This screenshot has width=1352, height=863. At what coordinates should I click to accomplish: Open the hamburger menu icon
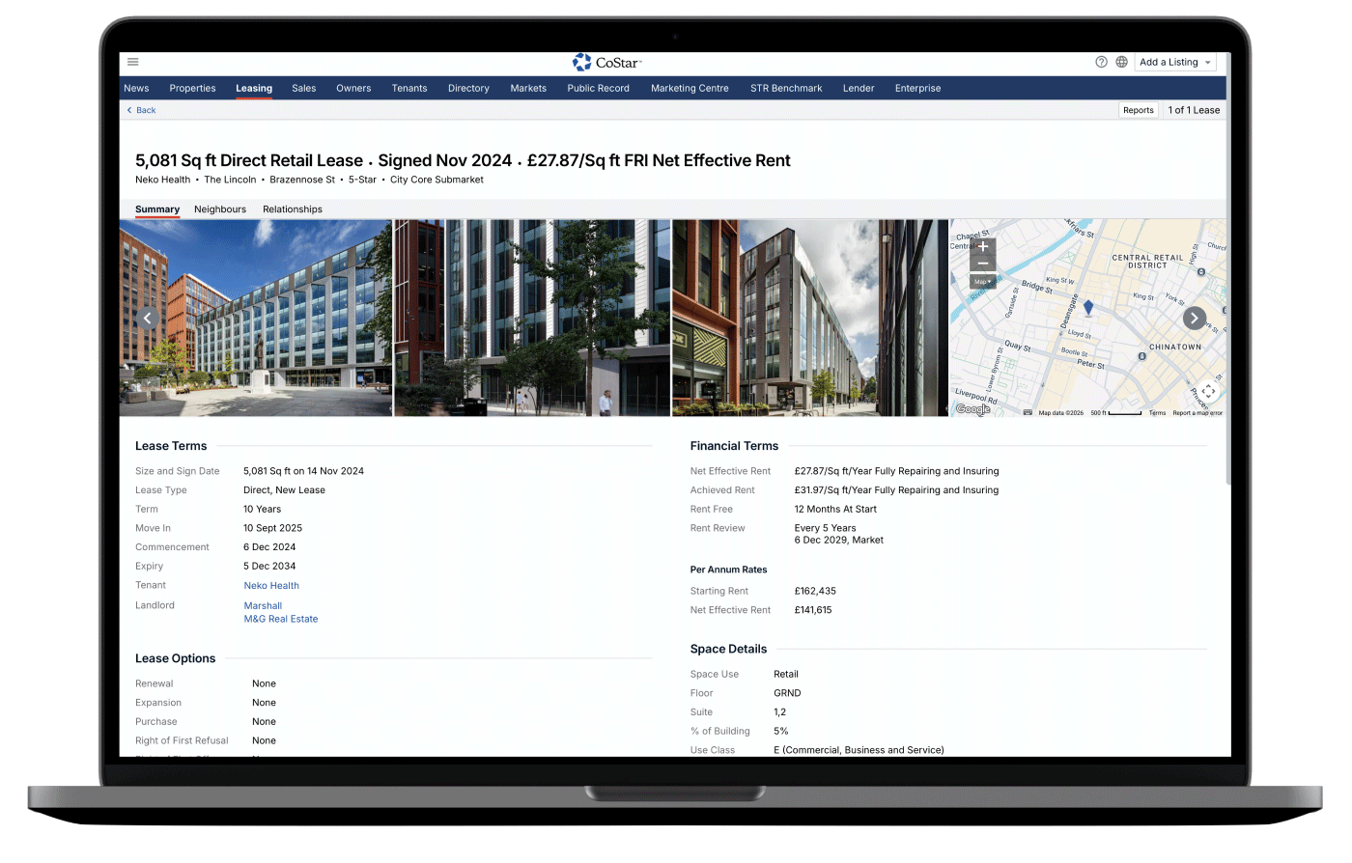(x=133, y=62)
